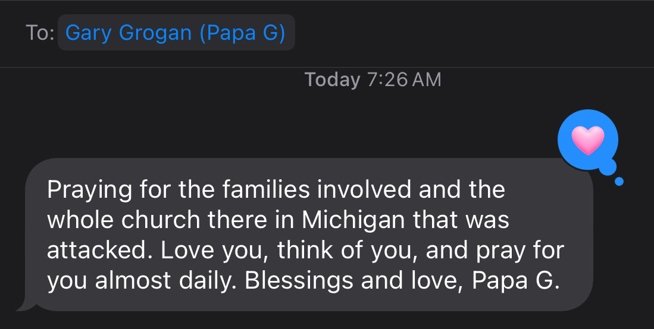Select the Gary Grogan (Papa G) recipient chip
Image resolution: width=654 pixels, height=329 pixels.
(x=176, y=33)
